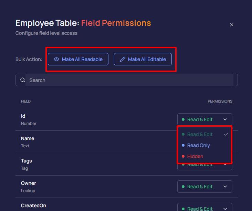
Task: Click the magnifier icon in search bar
Action: (23, 80)
